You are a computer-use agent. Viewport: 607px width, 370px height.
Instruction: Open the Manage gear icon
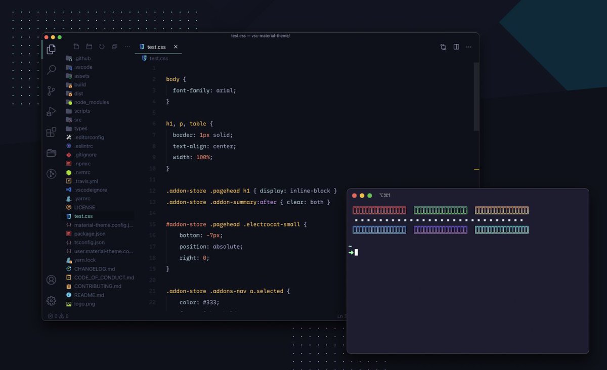51,301
